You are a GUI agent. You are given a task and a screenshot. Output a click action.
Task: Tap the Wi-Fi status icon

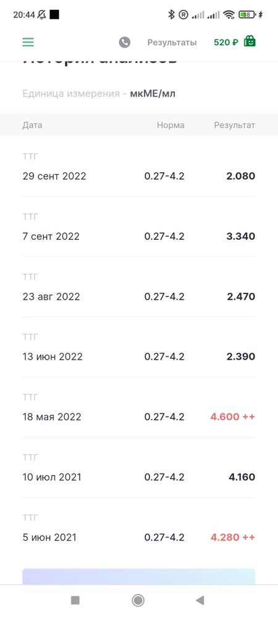[229, 15]
